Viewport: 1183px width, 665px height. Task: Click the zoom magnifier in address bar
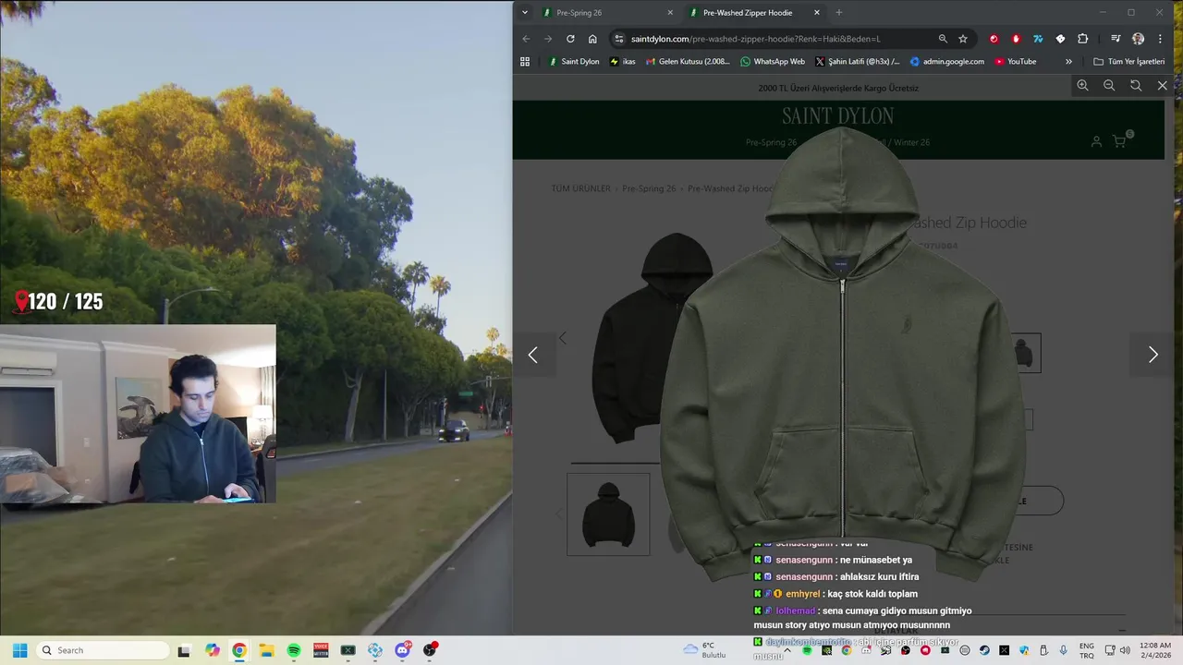tap(943, 39)
